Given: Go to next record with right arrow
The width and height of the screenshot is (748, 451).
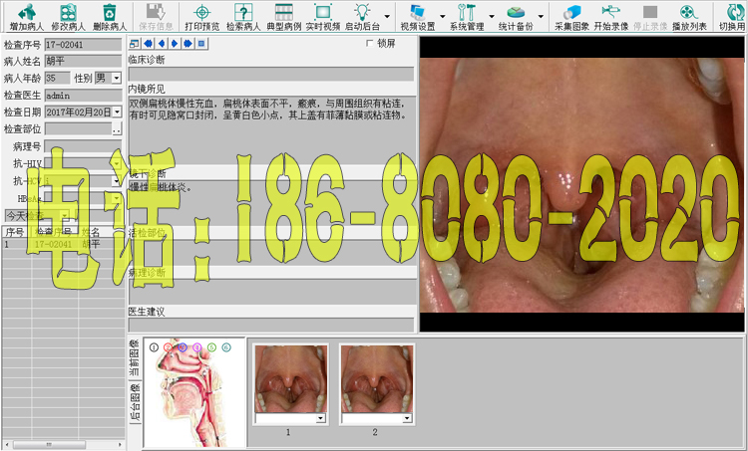Looking at the screenshot, I should [x=175, y=44].
